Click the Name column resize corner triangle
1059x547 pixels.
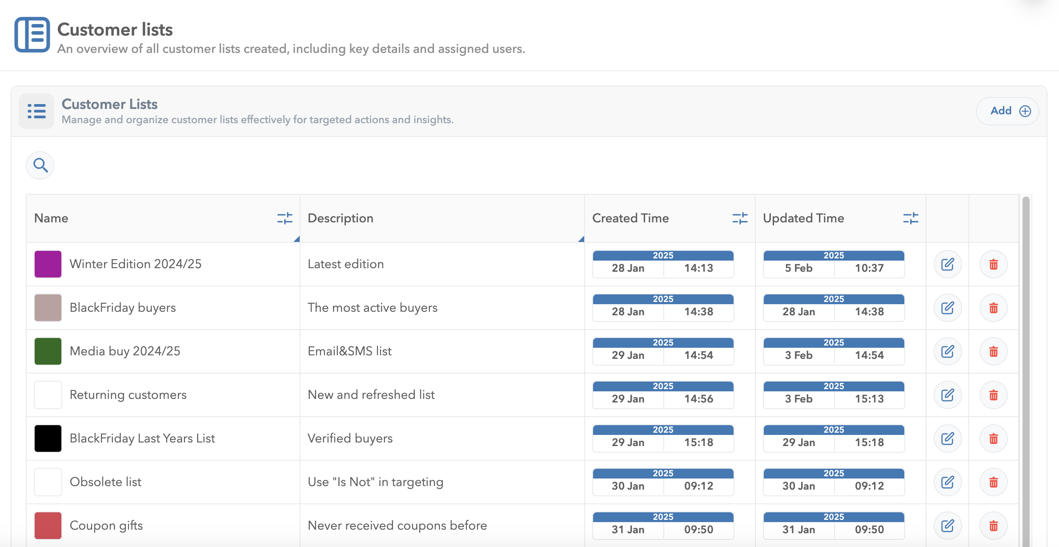(297, 239)
